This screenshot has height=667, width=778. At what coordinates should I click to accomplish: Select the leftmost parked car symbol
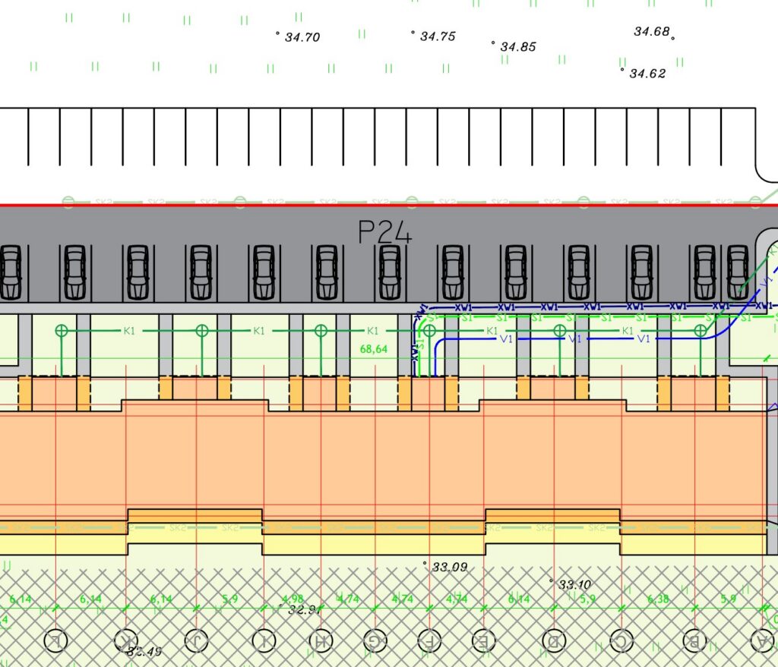[11, 272]
